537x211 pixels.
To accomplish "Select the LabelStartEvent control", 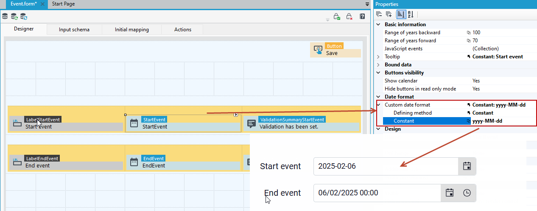I will click(66, 123).
